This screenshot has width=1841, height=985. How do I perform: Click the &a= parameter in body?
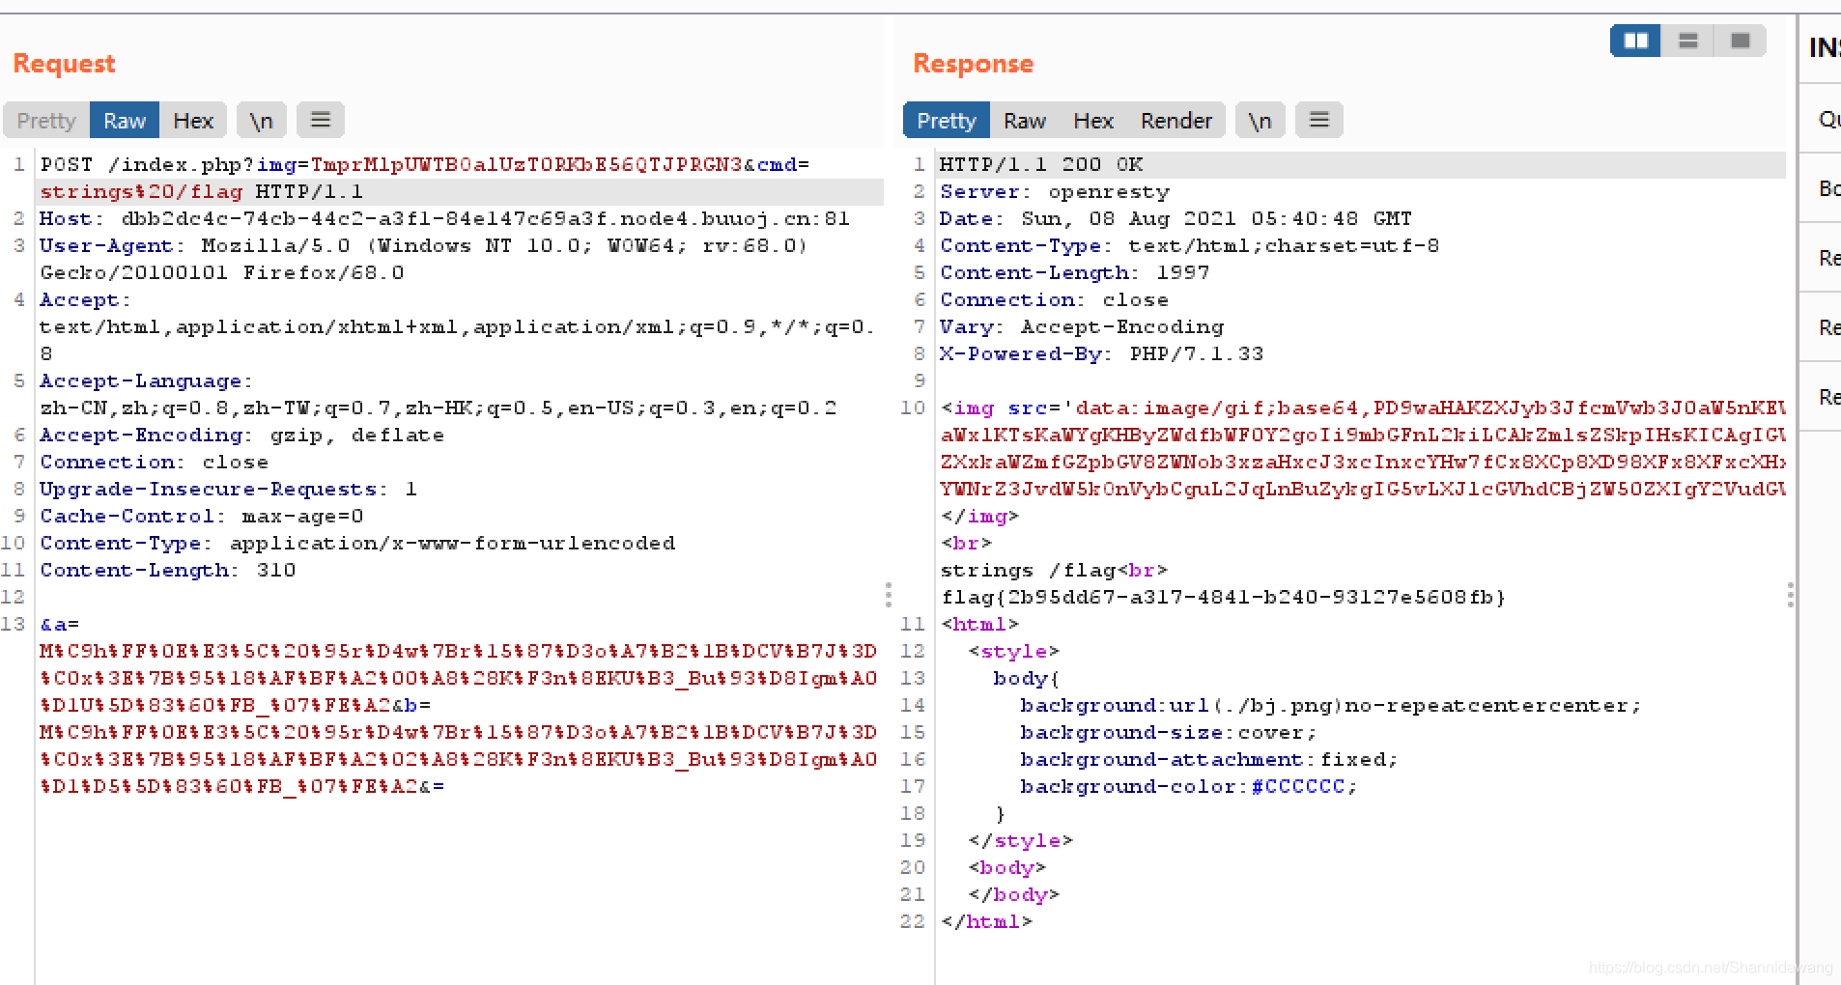pyautogui.click(x=59, y=625)
